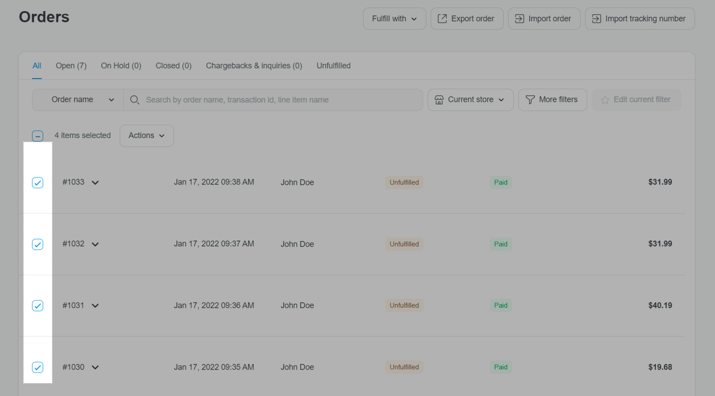
Task: Click the 4 items selected text
Action: point(83,135)
